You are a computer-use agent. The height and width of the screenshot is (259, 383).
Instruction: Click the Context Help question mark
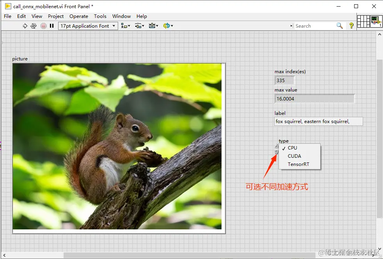[x=351, y=26]
